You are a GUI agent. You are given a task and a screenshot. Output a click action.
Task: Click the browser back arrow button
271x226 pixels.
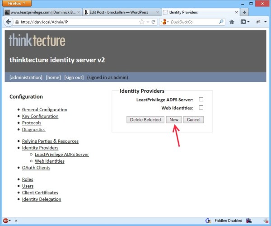pos(8,22)
